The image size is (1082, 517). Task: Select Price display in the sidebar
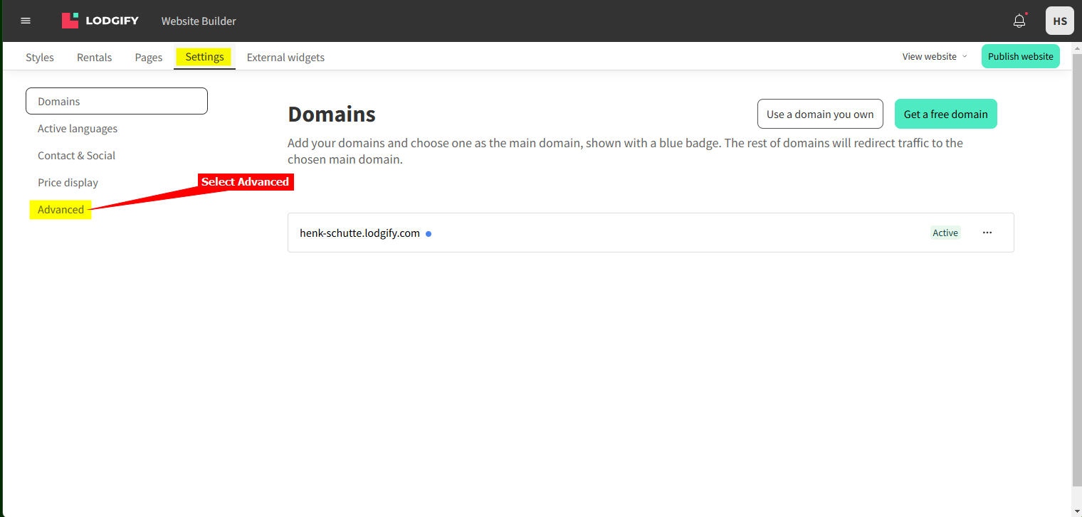click(x=68, y=183)
